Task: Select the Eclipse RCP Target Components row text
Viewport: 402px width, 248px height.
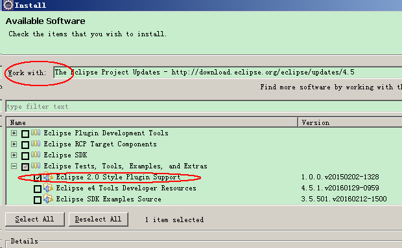Action: tap(100, 144)
